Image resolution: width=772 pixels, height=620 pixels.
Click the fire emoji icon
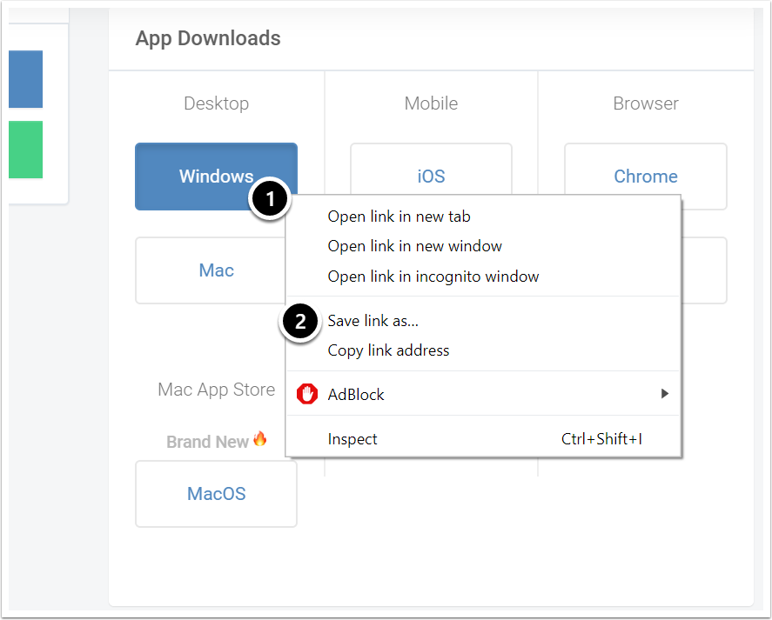tap(260, 438)
